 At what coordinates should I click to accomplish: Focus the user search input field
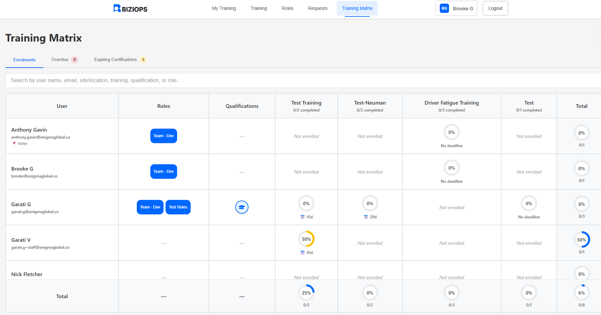[x=297, y=80]
